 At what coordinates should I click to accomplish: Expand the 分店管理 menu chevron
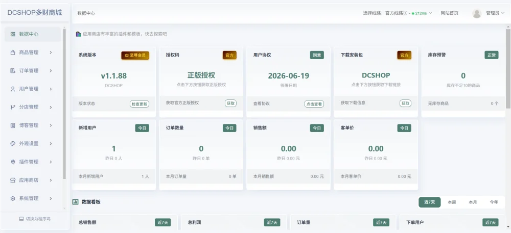51,107
